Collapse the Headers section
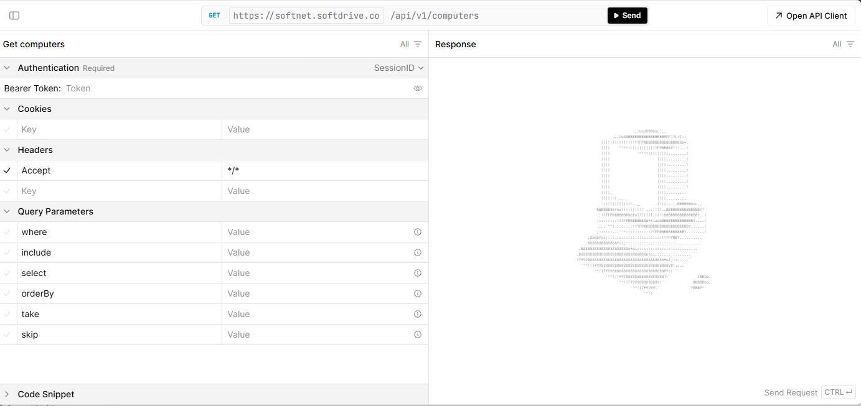The height and width of the screenshot is (406, 861). point(7,150)
